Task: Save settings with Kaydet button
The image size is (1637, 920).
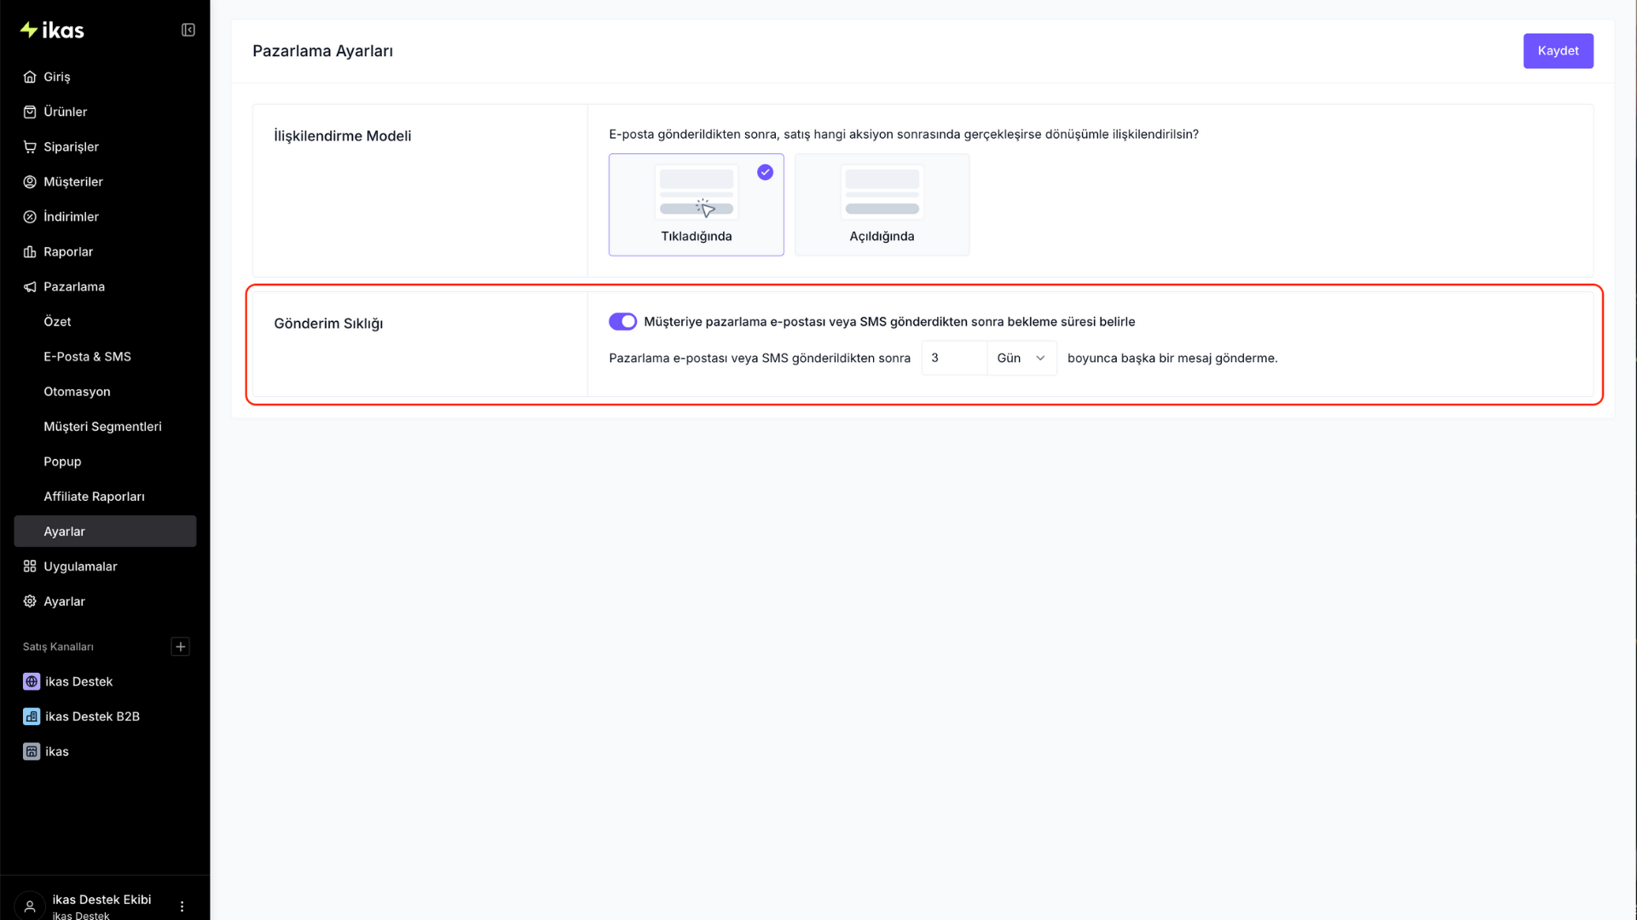Action: (1558, 51)
